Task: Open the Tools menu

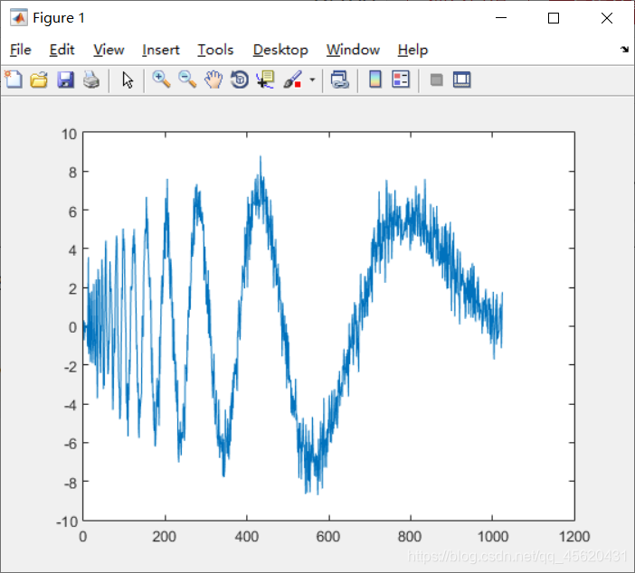Action: 215,50
